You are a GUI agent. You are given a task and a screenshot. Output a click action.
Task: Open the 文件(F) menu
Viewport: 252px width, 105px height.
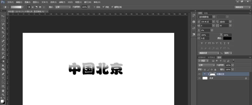click(x=10, y=2)
